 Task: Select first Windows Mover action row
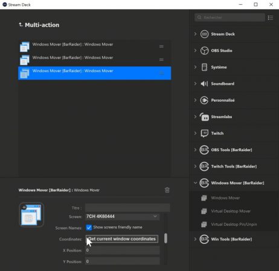point(95,46)
